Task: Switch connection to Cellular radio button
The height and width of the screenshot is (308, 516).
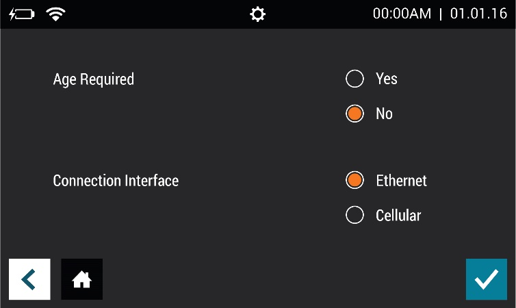Action: click(354, 216)
